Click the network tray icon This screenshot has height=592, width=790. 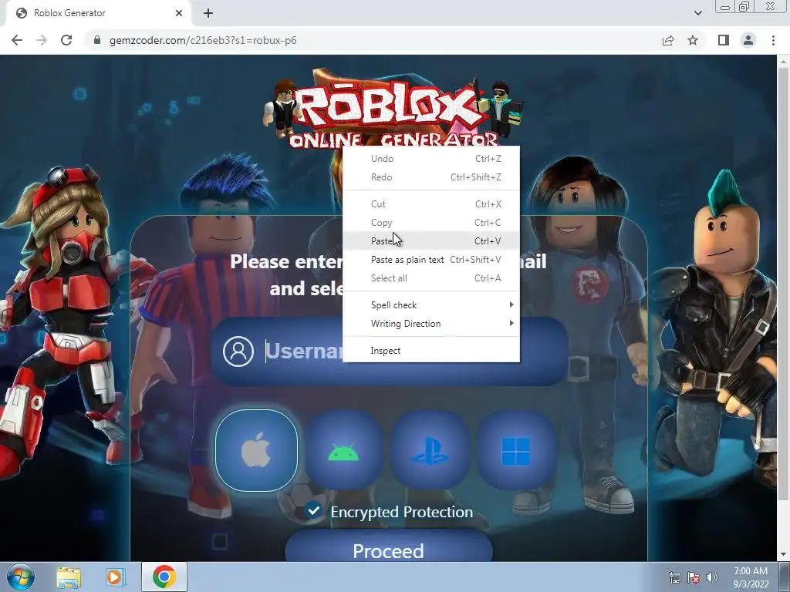pos(674,577)
